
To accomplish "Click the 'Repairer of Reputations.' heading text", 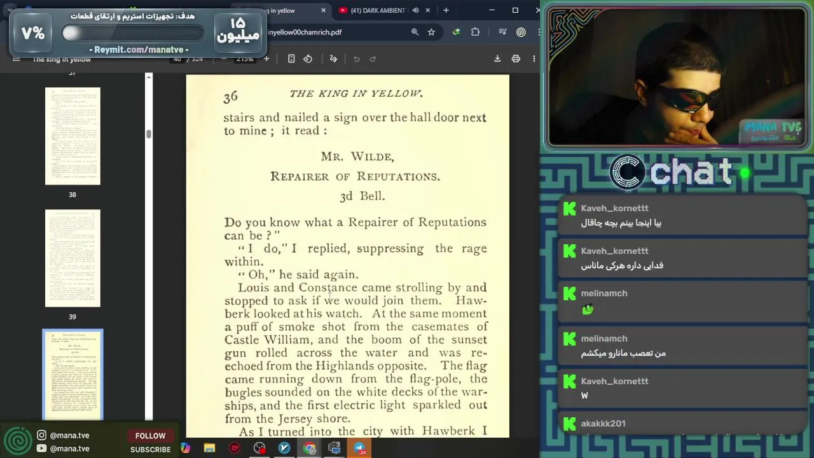I will pos(355,176).
